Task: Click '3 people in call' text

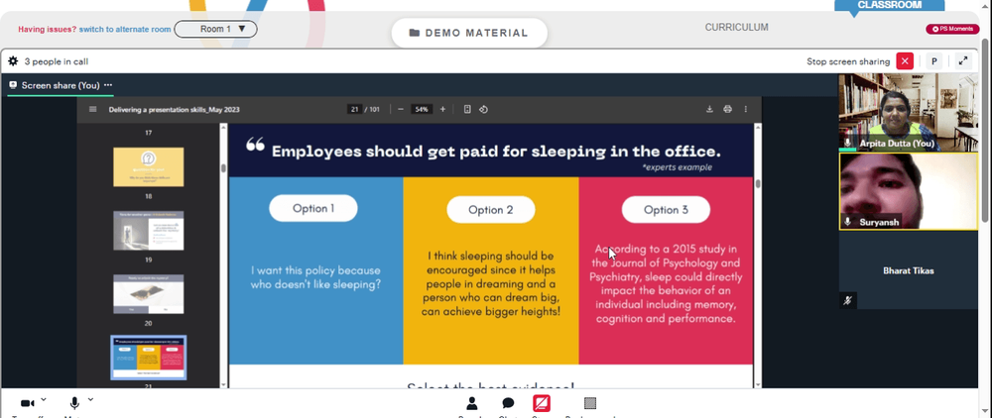Action: coord(57,61)
